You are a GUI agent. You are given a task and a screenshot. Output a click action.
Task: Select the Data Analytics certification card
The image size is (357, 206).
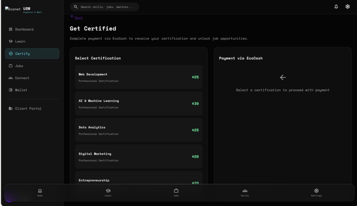[139, 130]
